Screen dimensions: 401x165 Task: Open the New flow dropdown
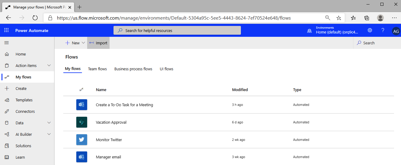coord(75,43)
